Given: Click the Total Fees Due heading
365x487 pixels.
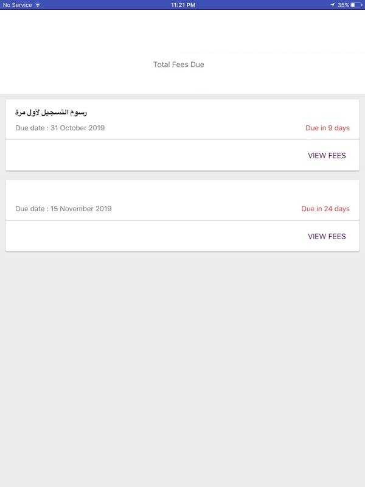Looking at the screenshot, I should [179, 65].
